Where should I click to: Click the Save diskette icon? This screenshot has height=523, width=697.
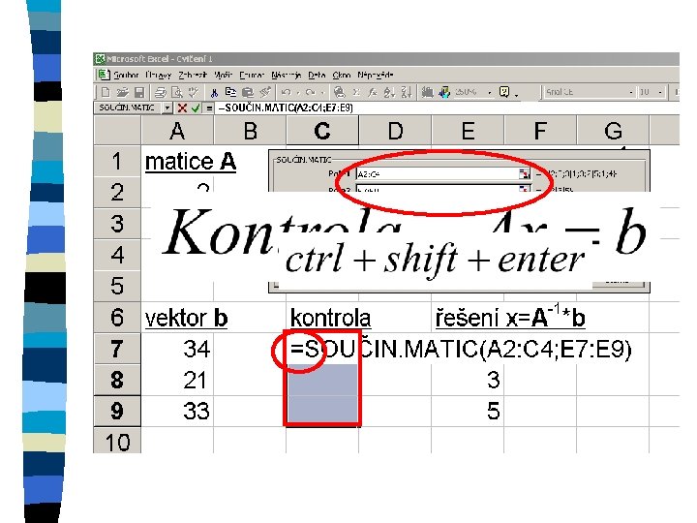click(x=139, y=92)
